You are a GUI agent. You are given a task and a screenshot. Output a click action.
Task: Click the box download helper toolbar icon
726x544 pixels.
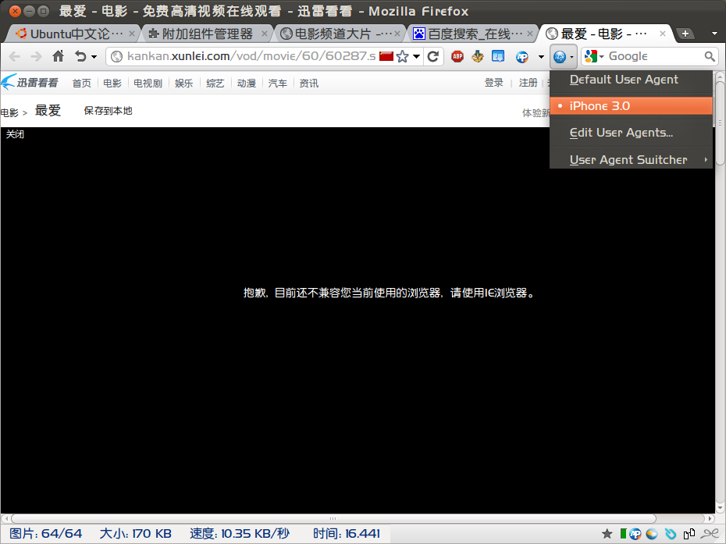point(477,56)
